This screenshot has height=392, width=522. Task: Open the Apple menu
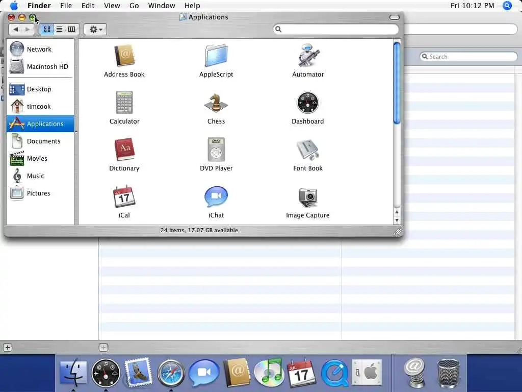tap(14, 5)
